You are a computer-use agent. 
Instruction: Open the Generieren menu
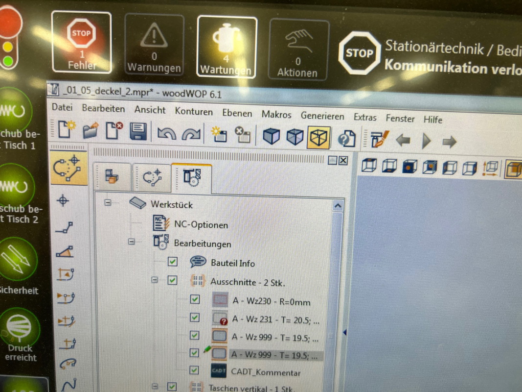click(322, 116)
